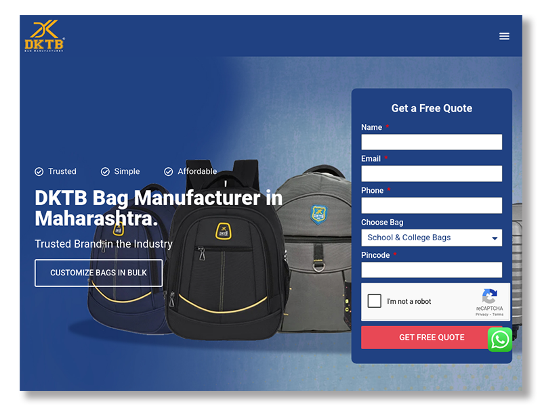Screen dimensions: 542x406
Task: Click Customize Bags in Bulk button
Action: pos(98,273)
